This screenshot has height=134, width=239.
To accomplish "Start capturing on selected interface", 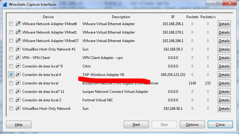I will pos(136,124).
